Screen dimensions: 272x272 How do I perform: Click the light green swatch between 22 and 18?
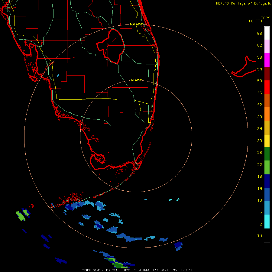(x=267, y=167)
